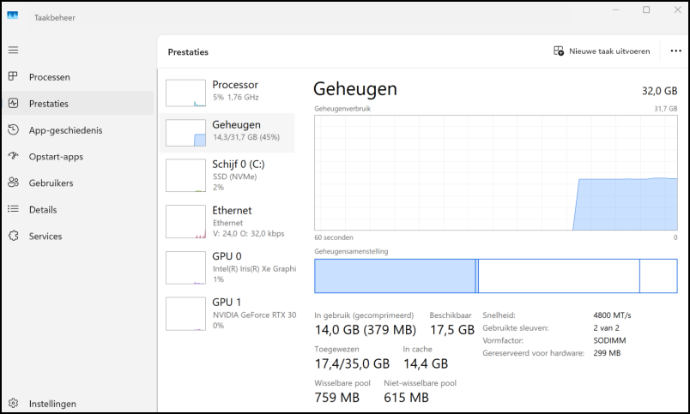Select Schijf 0 (C:) performance item
The height and width of the screenshot is (414, 690).
[227, 174]
